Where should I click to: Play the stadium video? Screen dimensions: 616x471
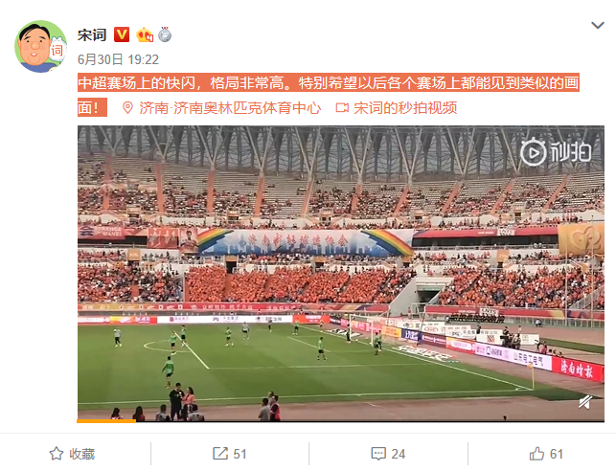tap(341, 273)
